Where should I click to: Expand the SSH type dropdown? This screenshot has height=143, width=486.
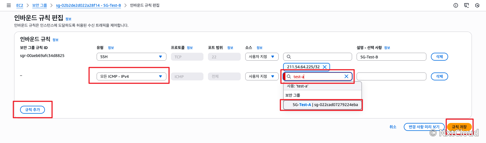point(131,57)
